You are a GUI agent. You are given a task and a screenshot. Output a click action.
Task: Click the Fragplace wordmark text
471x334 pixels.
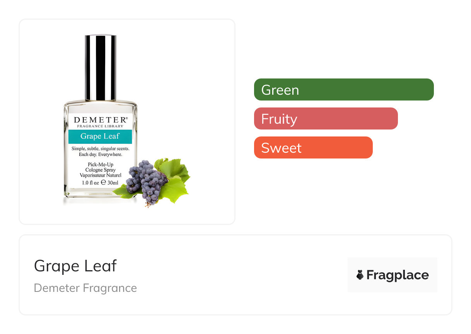pyautogui.click(x=398, y=275)
